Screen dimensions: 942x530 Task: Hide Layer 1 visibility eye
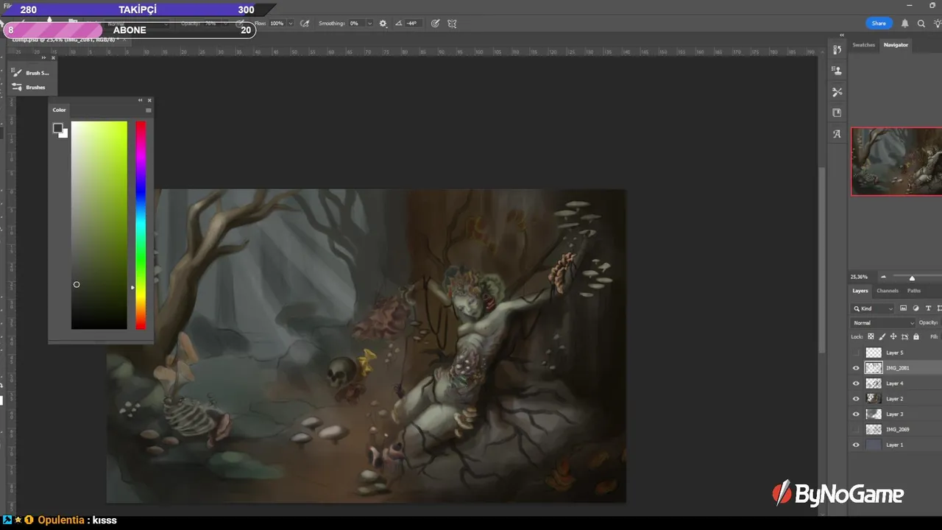[x=856, y=445]
